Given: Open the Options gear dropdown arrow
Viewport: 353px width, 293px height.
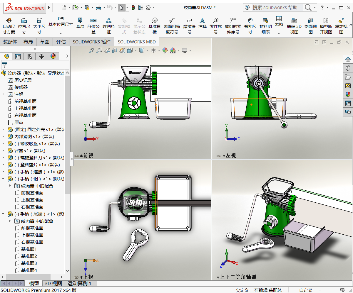Looking at the screenshot, I should pyautogui.click(x=154, y=8).
